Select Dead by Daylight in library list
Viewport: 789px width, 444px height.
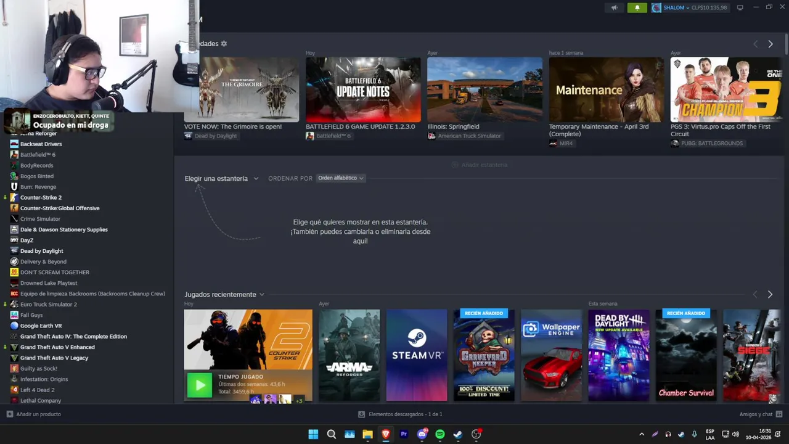point(41,251)
